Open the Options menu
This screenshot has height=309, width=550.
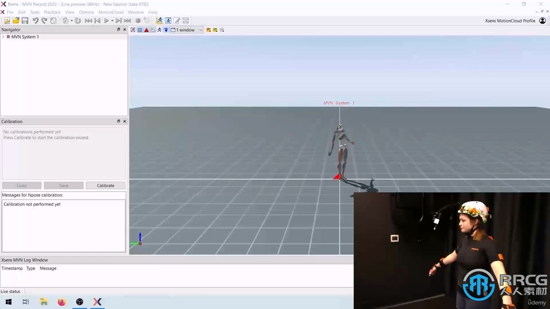pos(86,12)
